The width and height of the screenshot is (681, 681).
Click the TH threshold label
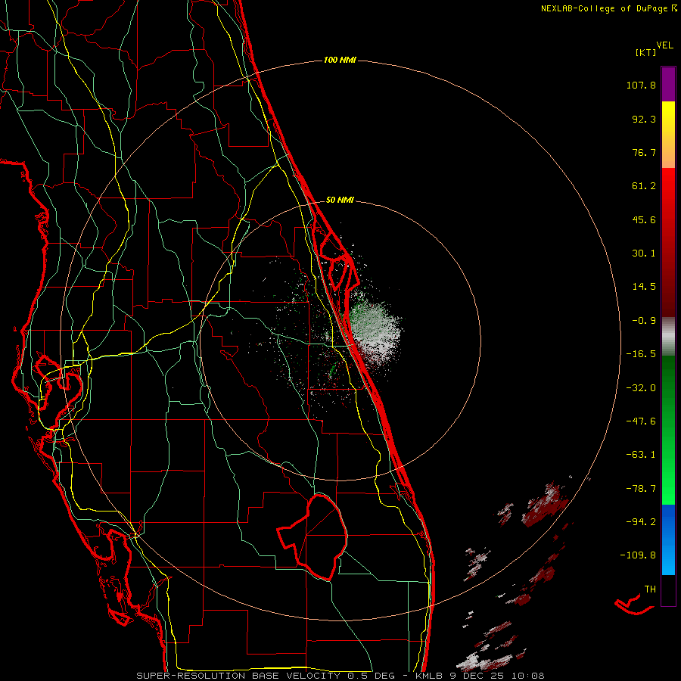click(650, 589)
